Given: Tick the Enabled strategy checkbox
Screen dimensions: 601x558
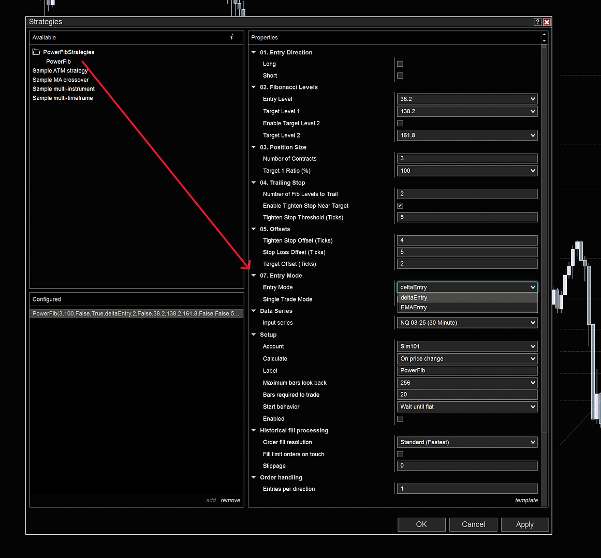Looking at the screenshot, I should [400, 419].
